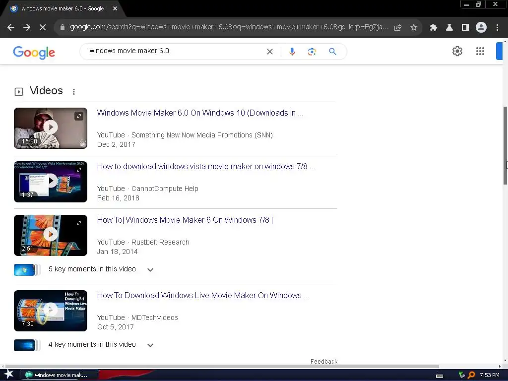Open How to download windows vista movie maker link

[x=206, y=167]
